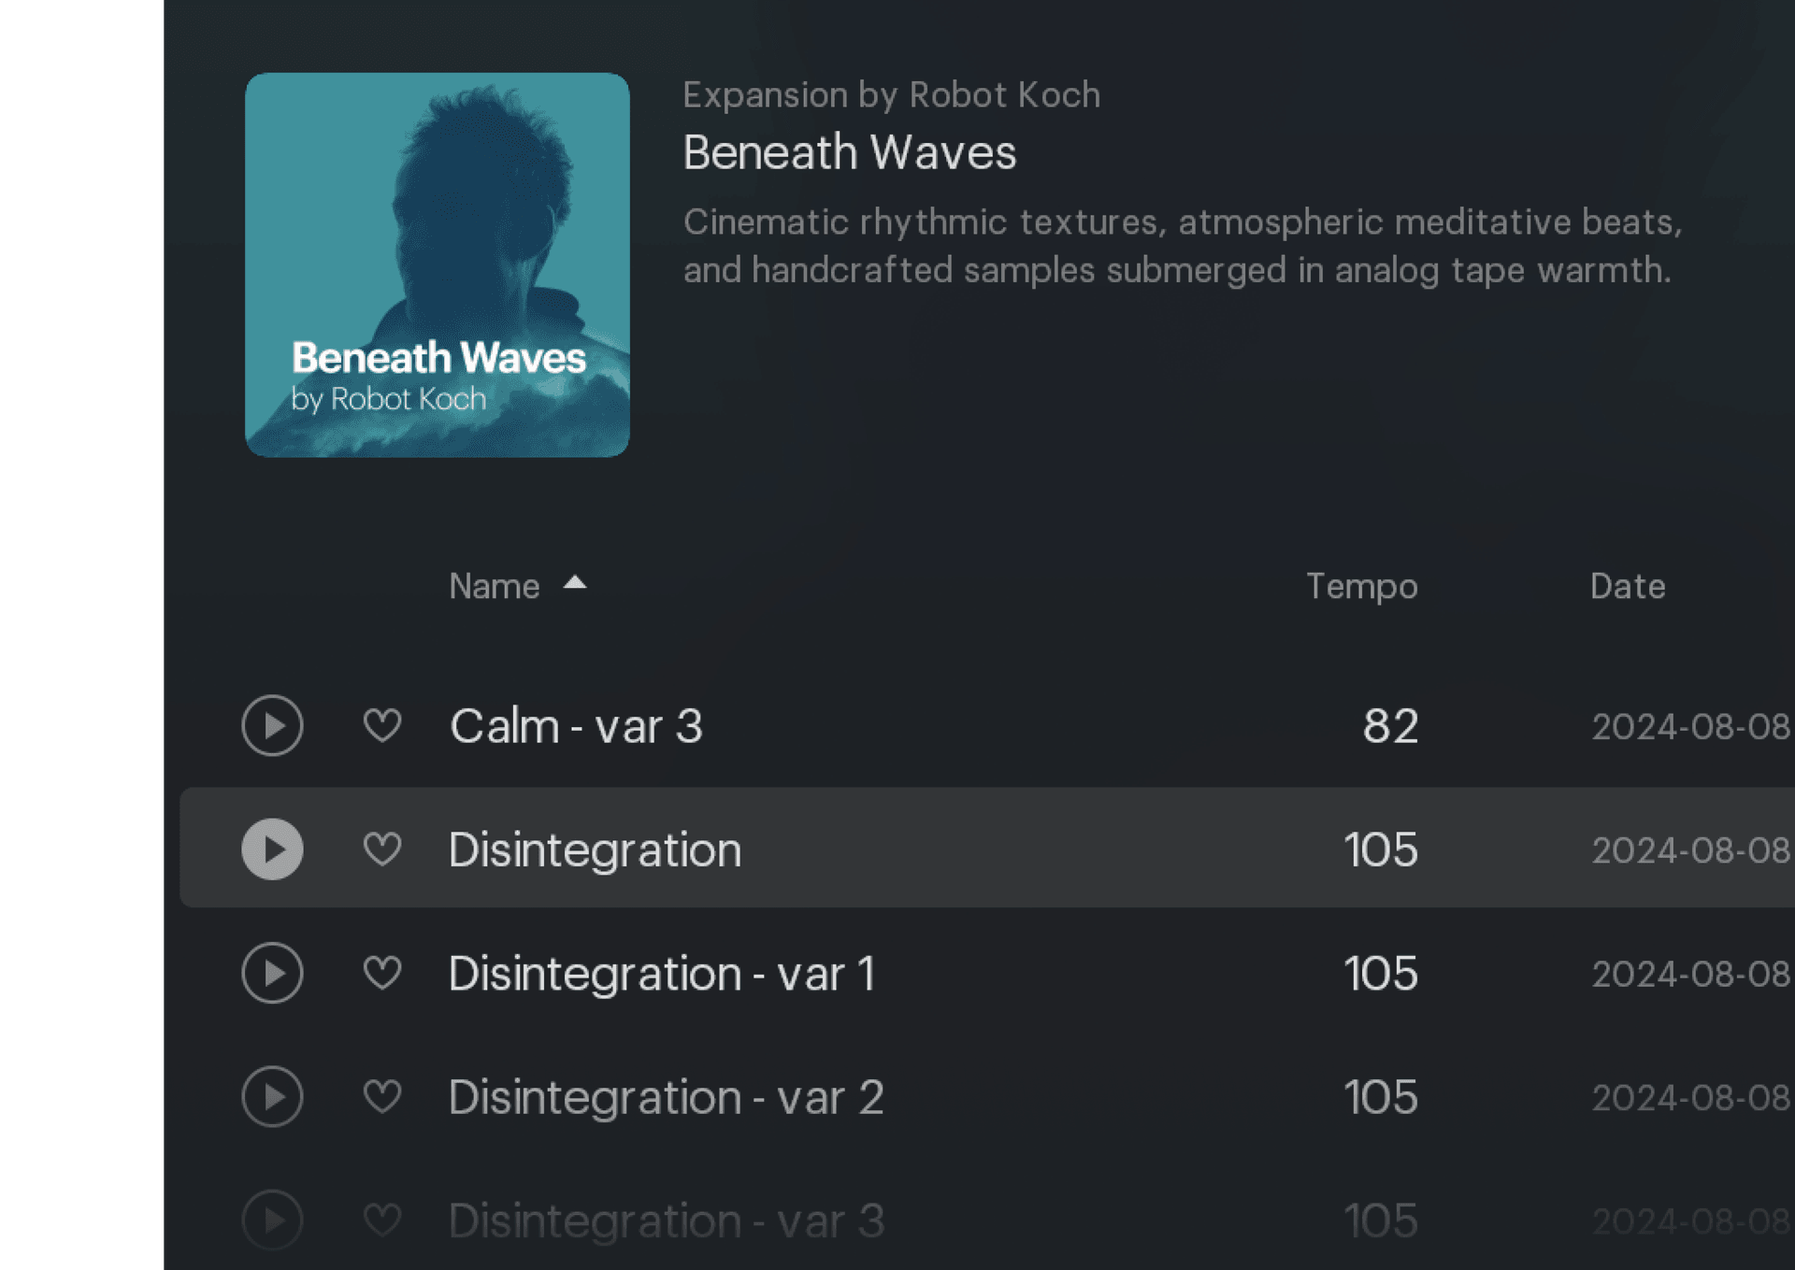This screenshot has width=1795, height=1270.
Task: Play Disintegration - var 2 preview
Action: 272,1096
